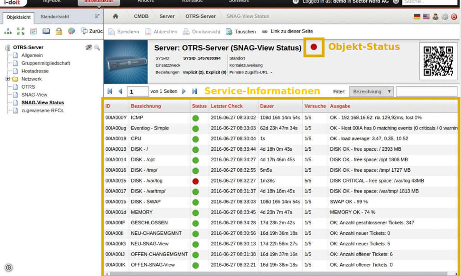Log out with the red power icon

454,16
